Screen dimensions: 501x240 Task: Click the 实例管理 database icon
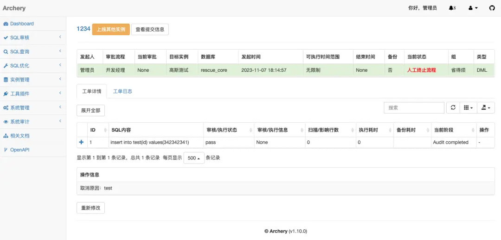pyautogui.click(x=6, y=80)
